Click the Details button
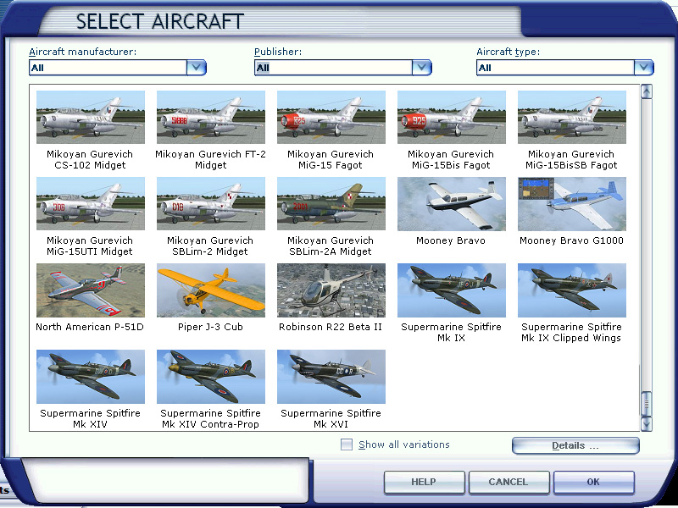Screen dimensions: 678x508 pos(575,446)
